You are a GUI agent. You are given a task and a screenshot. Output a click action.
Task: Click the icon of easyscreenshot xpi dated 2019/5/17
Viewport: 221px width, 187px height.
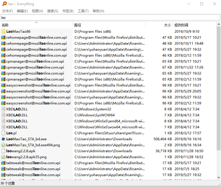[3, 85]
